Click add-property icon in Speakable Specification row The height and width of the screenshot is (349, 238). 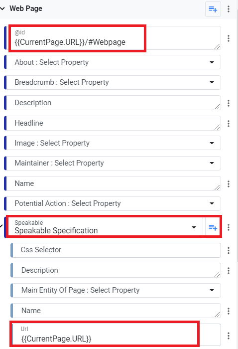pos(213,227)
